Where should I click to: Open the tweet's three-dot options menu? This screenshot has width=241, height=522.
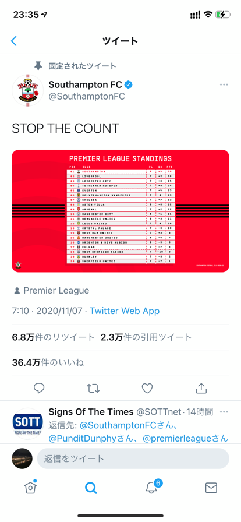pos(224,84)
